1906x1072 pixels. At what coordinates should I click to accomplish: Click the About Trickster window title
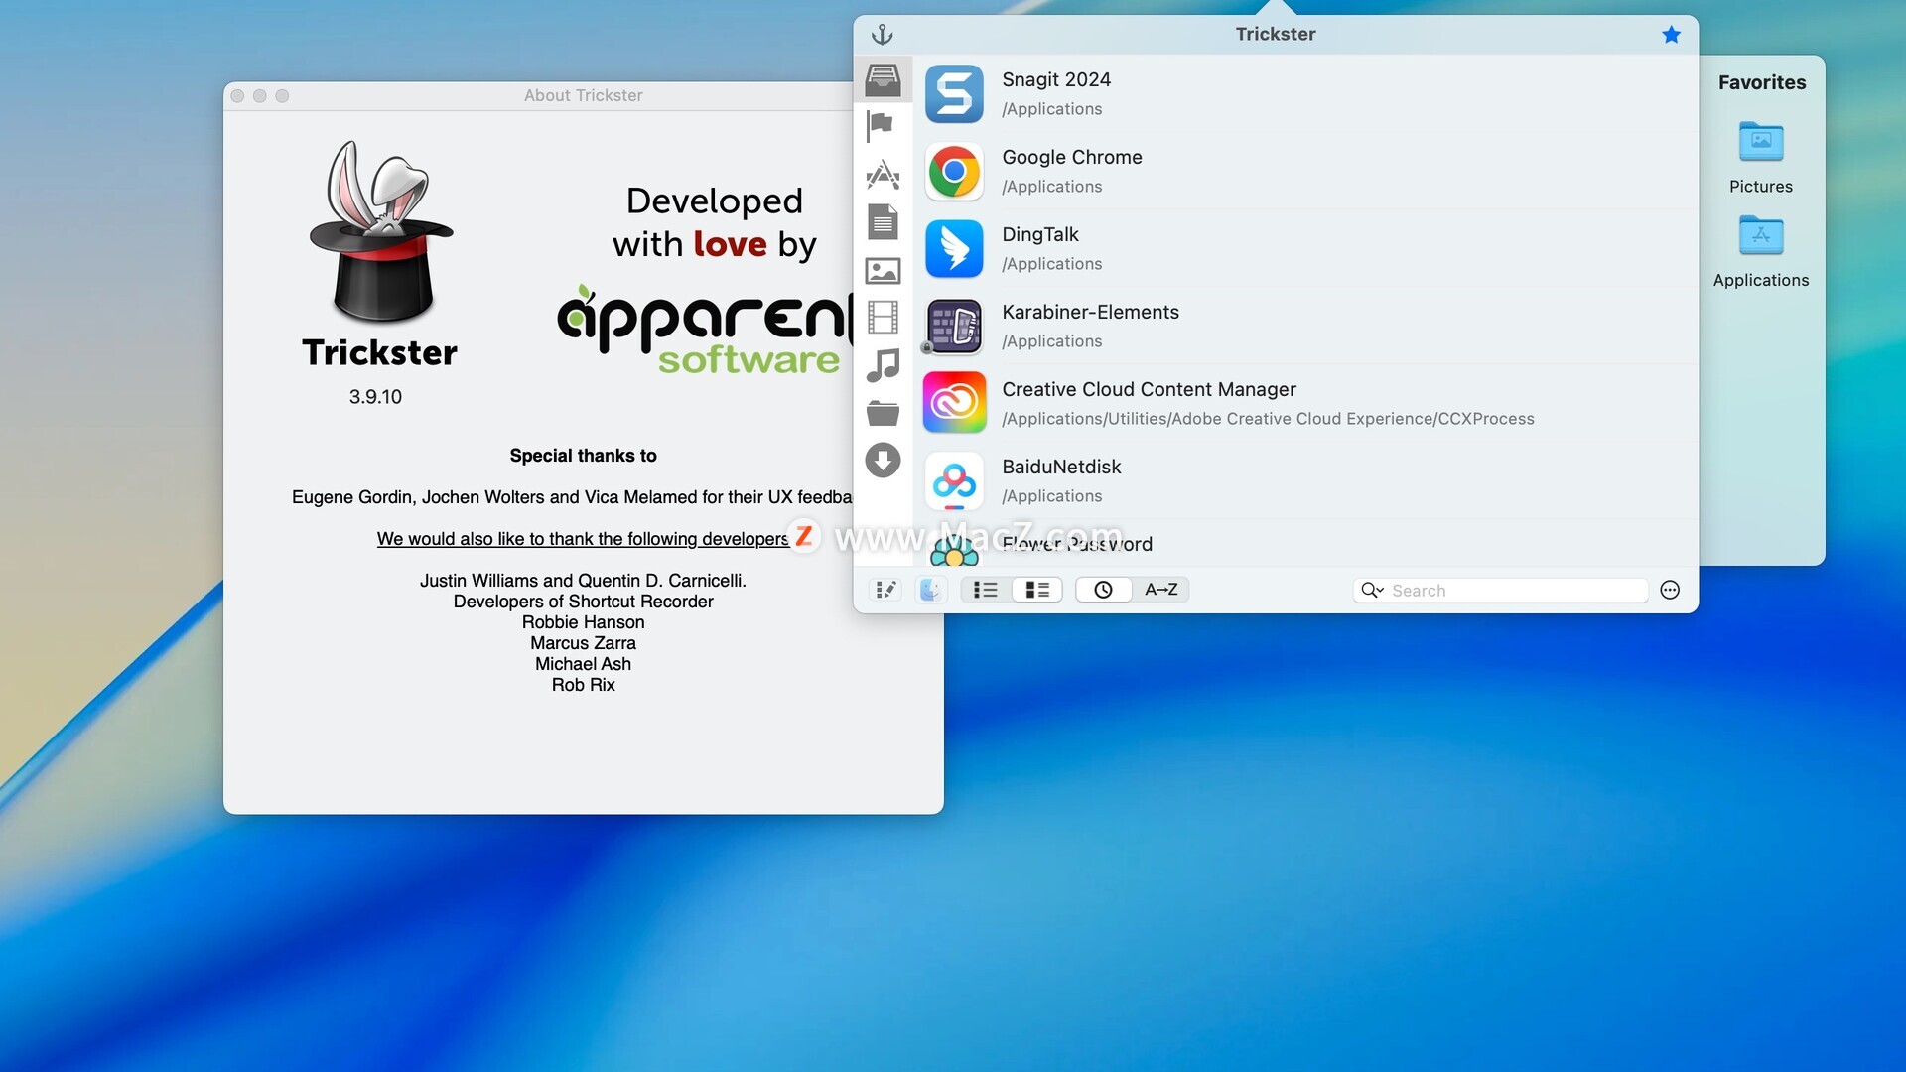pos(583,95)
